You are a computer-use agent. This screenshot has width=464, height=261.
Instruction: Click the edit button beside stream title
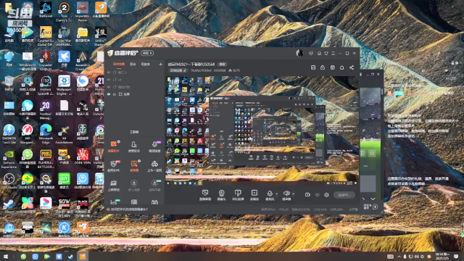pyautogui.click(x=223, y=65)
